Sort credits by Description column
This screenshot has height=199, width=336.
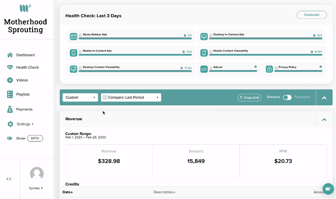164,192
